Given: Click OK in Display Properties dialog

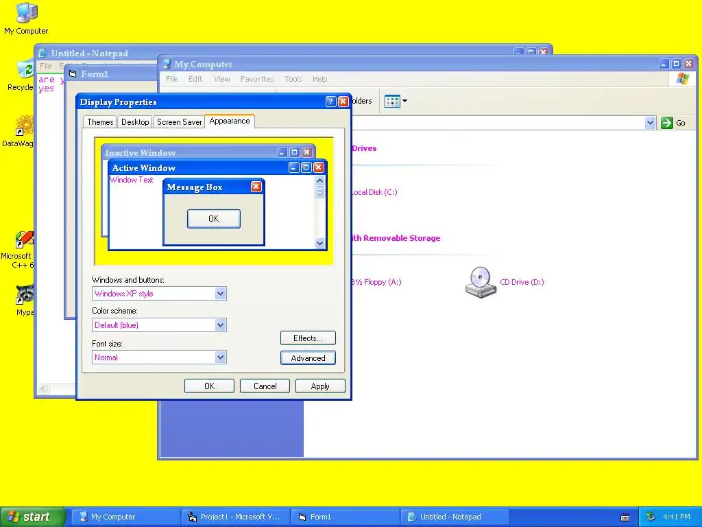Looking at the screenshot, I should 209,386.
